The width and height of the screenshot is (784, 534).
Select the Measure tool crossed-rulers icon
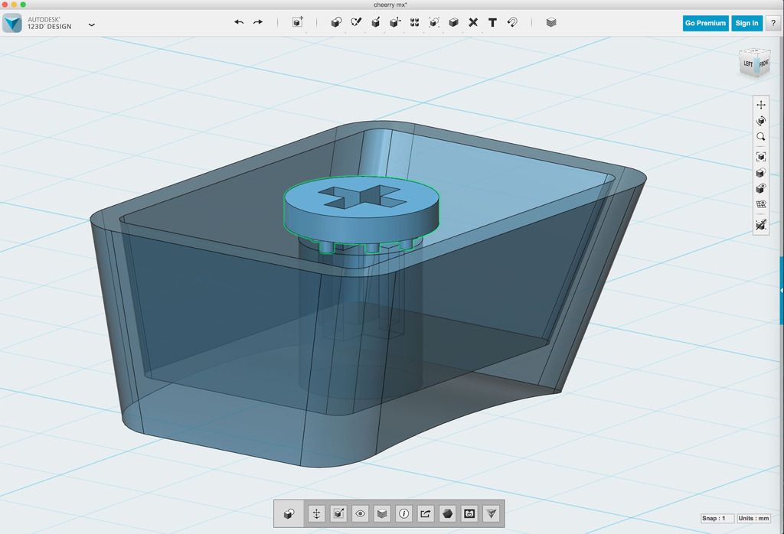point(473,22)
